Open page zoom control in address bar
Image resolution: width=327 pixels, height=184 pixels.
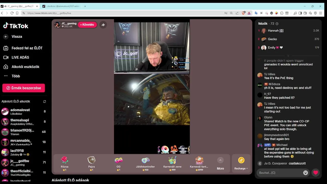[231, 13]
